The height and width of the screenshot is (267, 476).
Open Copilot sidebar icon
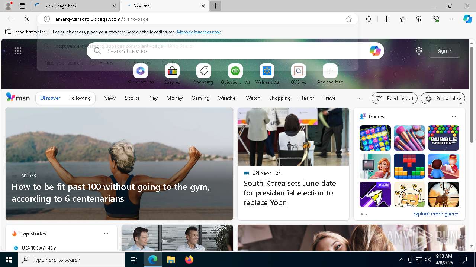coord(467,19)
